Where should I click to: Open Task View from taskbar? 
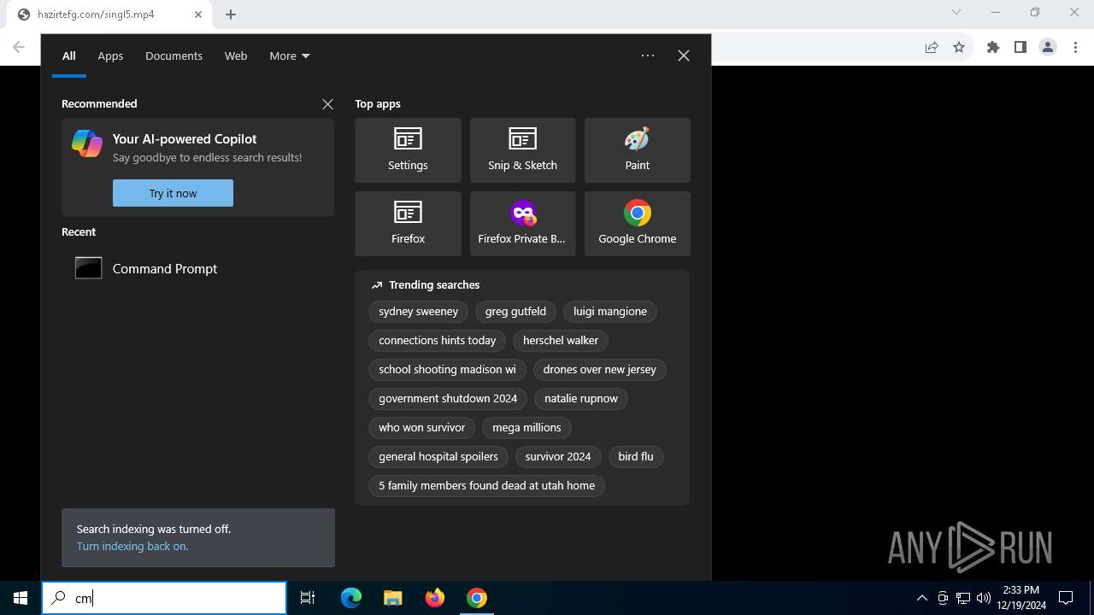[x=308, y=598]
